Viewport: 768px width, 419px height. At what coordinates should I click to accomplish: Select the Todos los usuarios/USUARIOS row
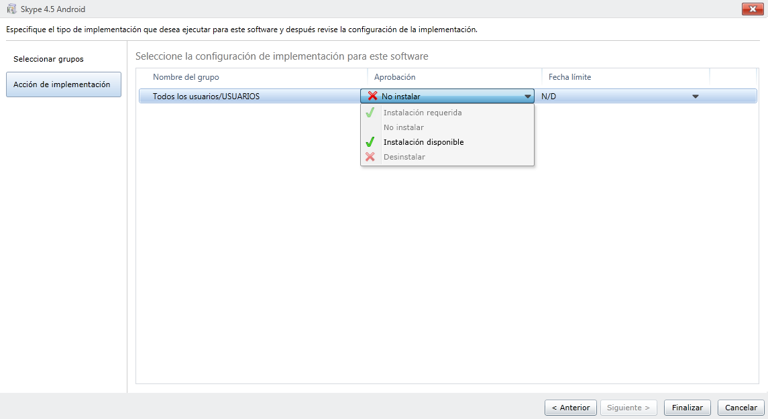[206, 97]
